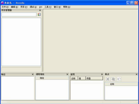The width and height of the screenshot is (139, 104).
Task: Click the go to breakpoint source icon
Action: [119, 79]
